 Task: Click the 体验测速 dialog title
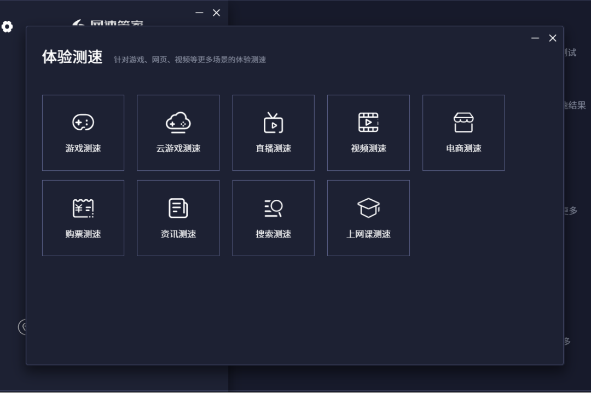[72, 57]
